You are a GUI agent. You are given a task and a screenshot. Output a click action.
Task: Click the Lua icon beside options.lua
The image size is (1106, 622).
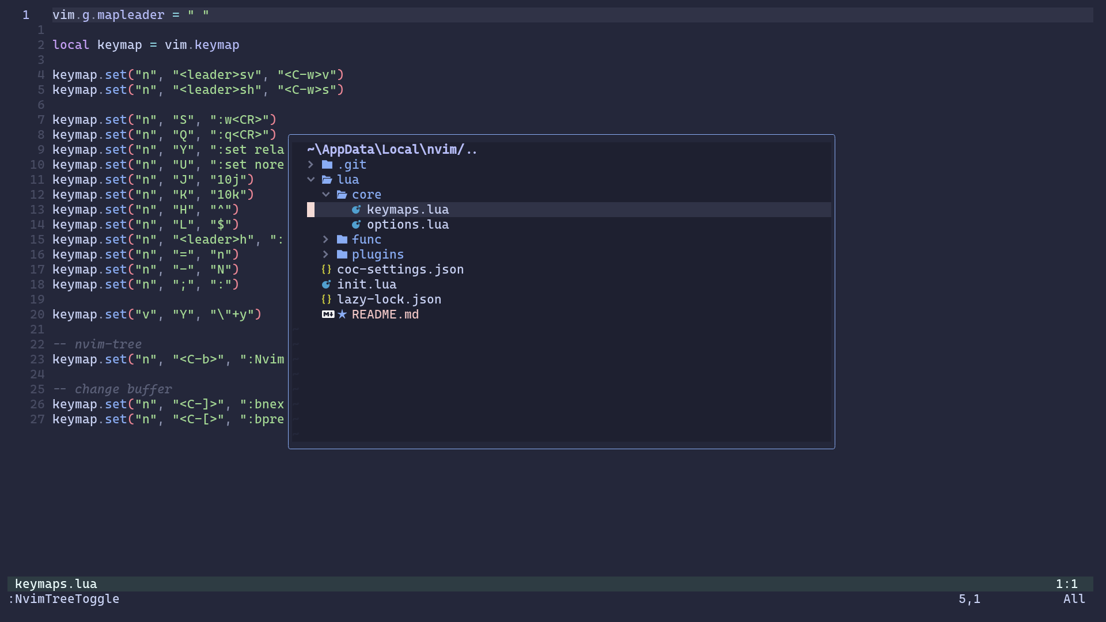356,225
